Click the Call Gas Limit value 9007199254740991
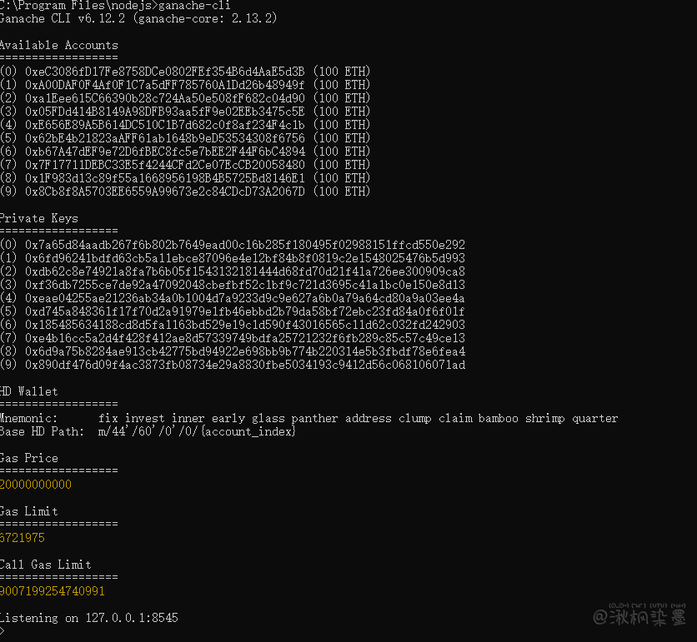 pos(53,591)
